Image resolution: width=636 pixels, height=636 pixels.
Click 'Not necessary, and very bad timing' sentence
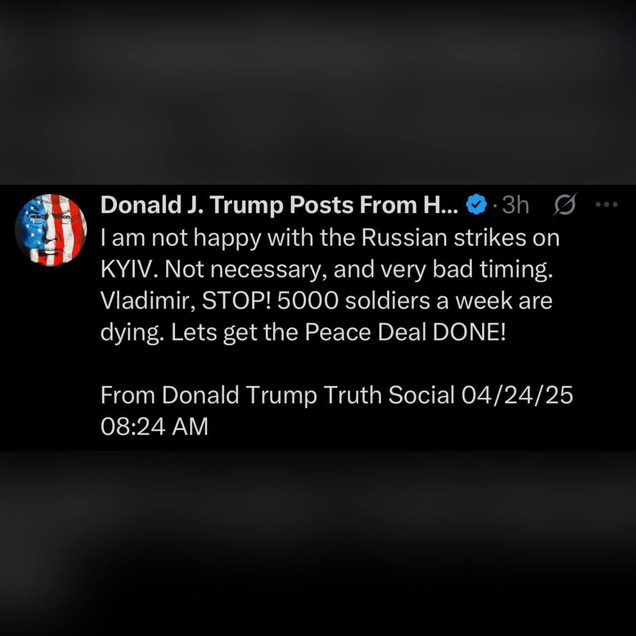(358, 269)
